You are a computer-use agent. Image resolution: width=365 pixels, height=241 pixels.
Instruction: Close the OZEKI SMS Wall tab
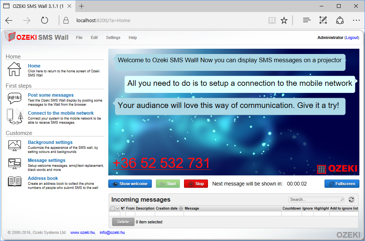(x=69, y=6)
